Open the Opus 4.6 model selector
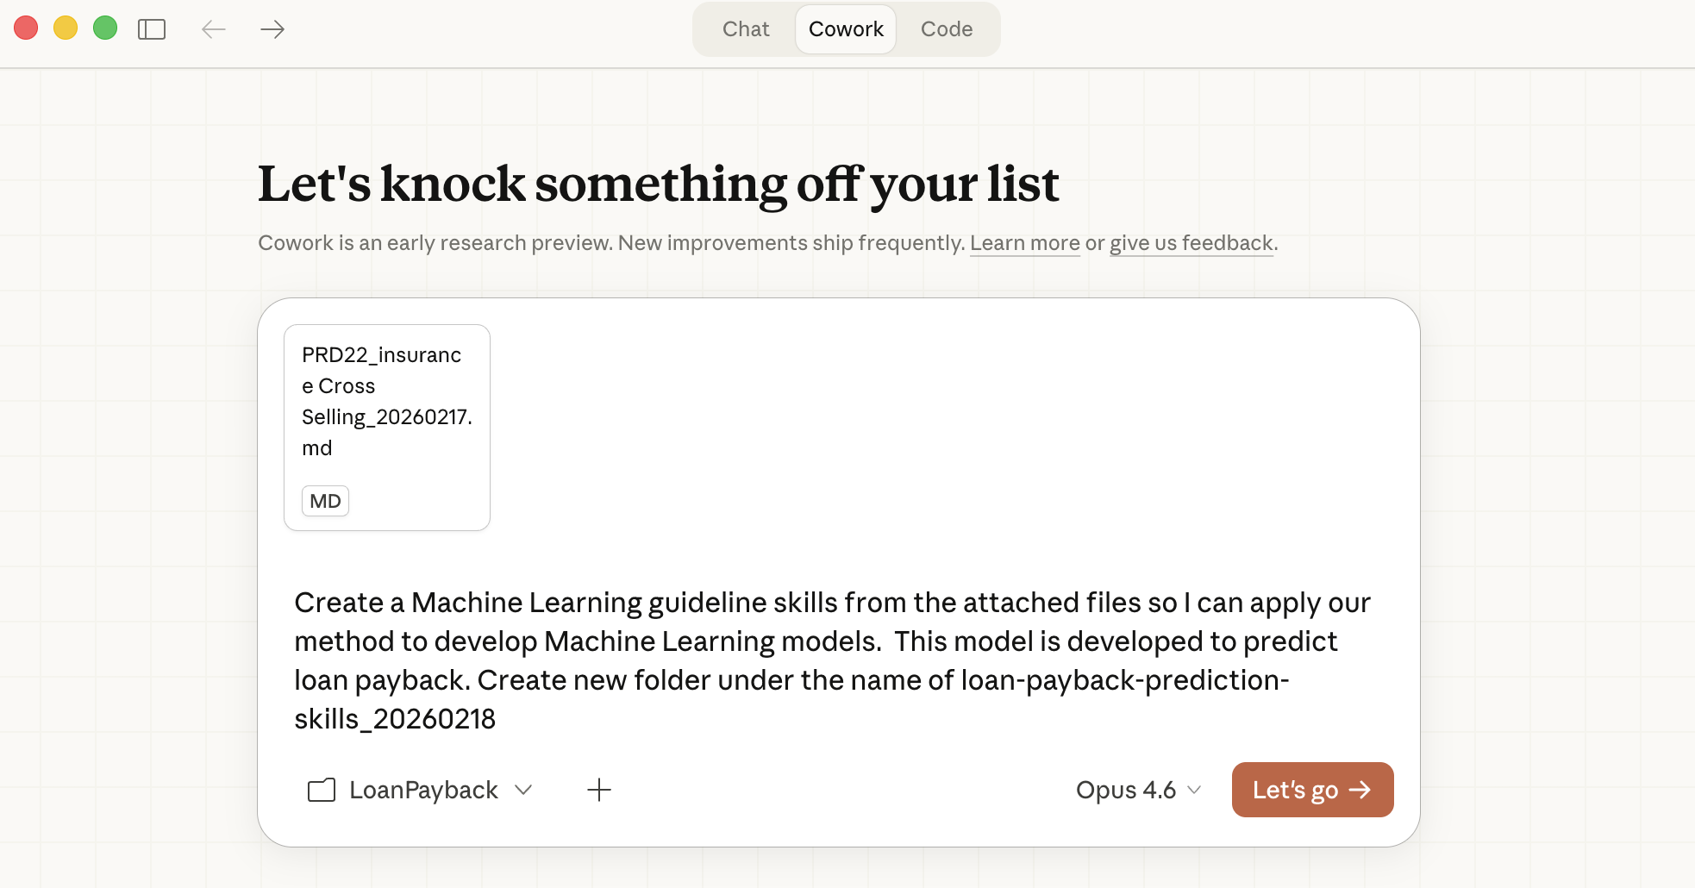 tap(1138, 790)
